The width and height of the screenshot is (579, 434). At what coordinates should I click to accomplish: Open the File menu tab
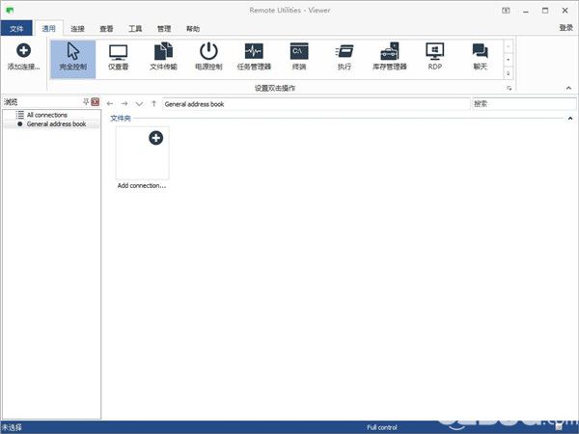[16, 28]
